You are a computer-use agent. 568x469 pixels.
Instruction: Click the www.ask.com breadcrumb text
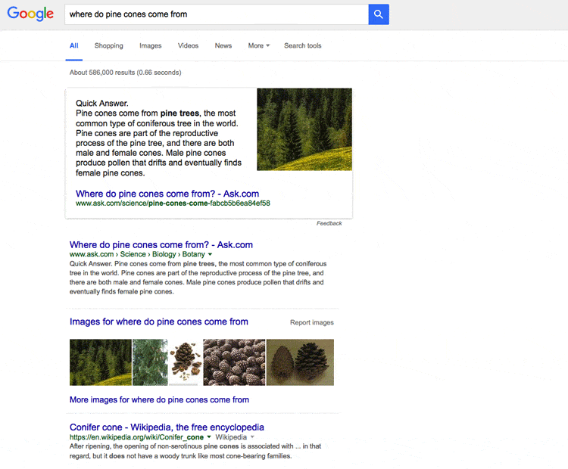pos(92,254)
